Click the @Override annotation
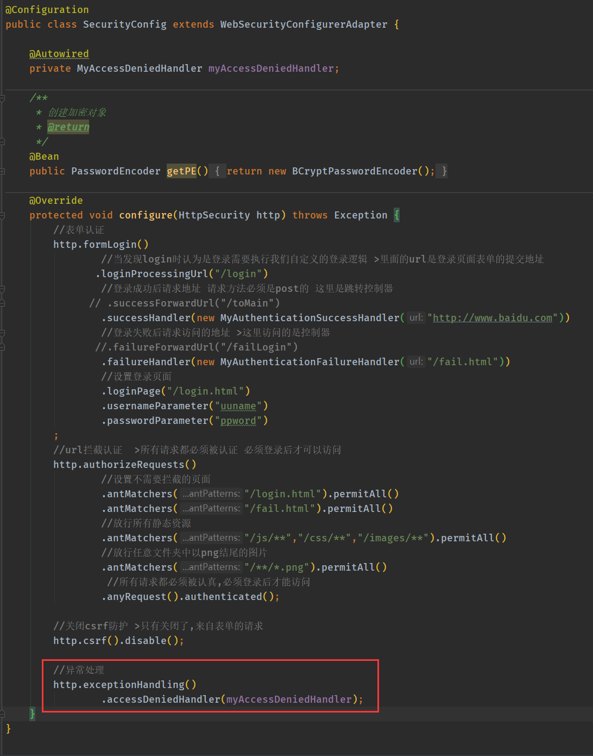The image size is (593, 756). 56,201
